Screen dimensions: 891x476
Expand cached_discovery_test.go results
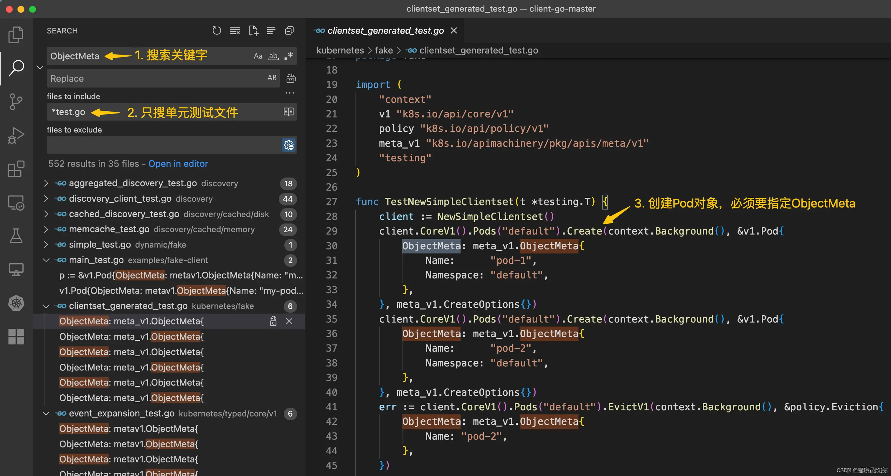[46, 214]
